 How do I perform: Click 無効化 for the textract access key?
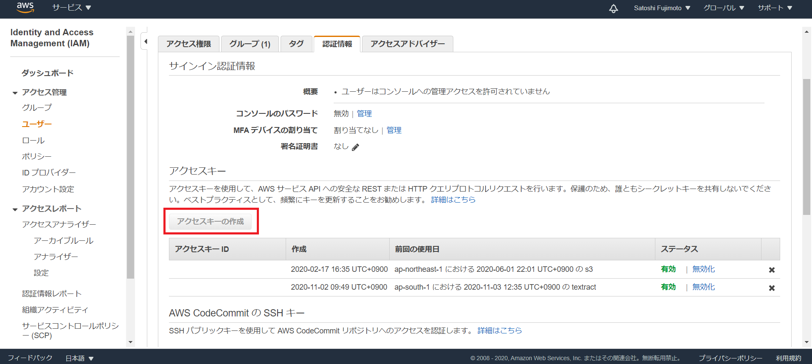pos(703,287)
